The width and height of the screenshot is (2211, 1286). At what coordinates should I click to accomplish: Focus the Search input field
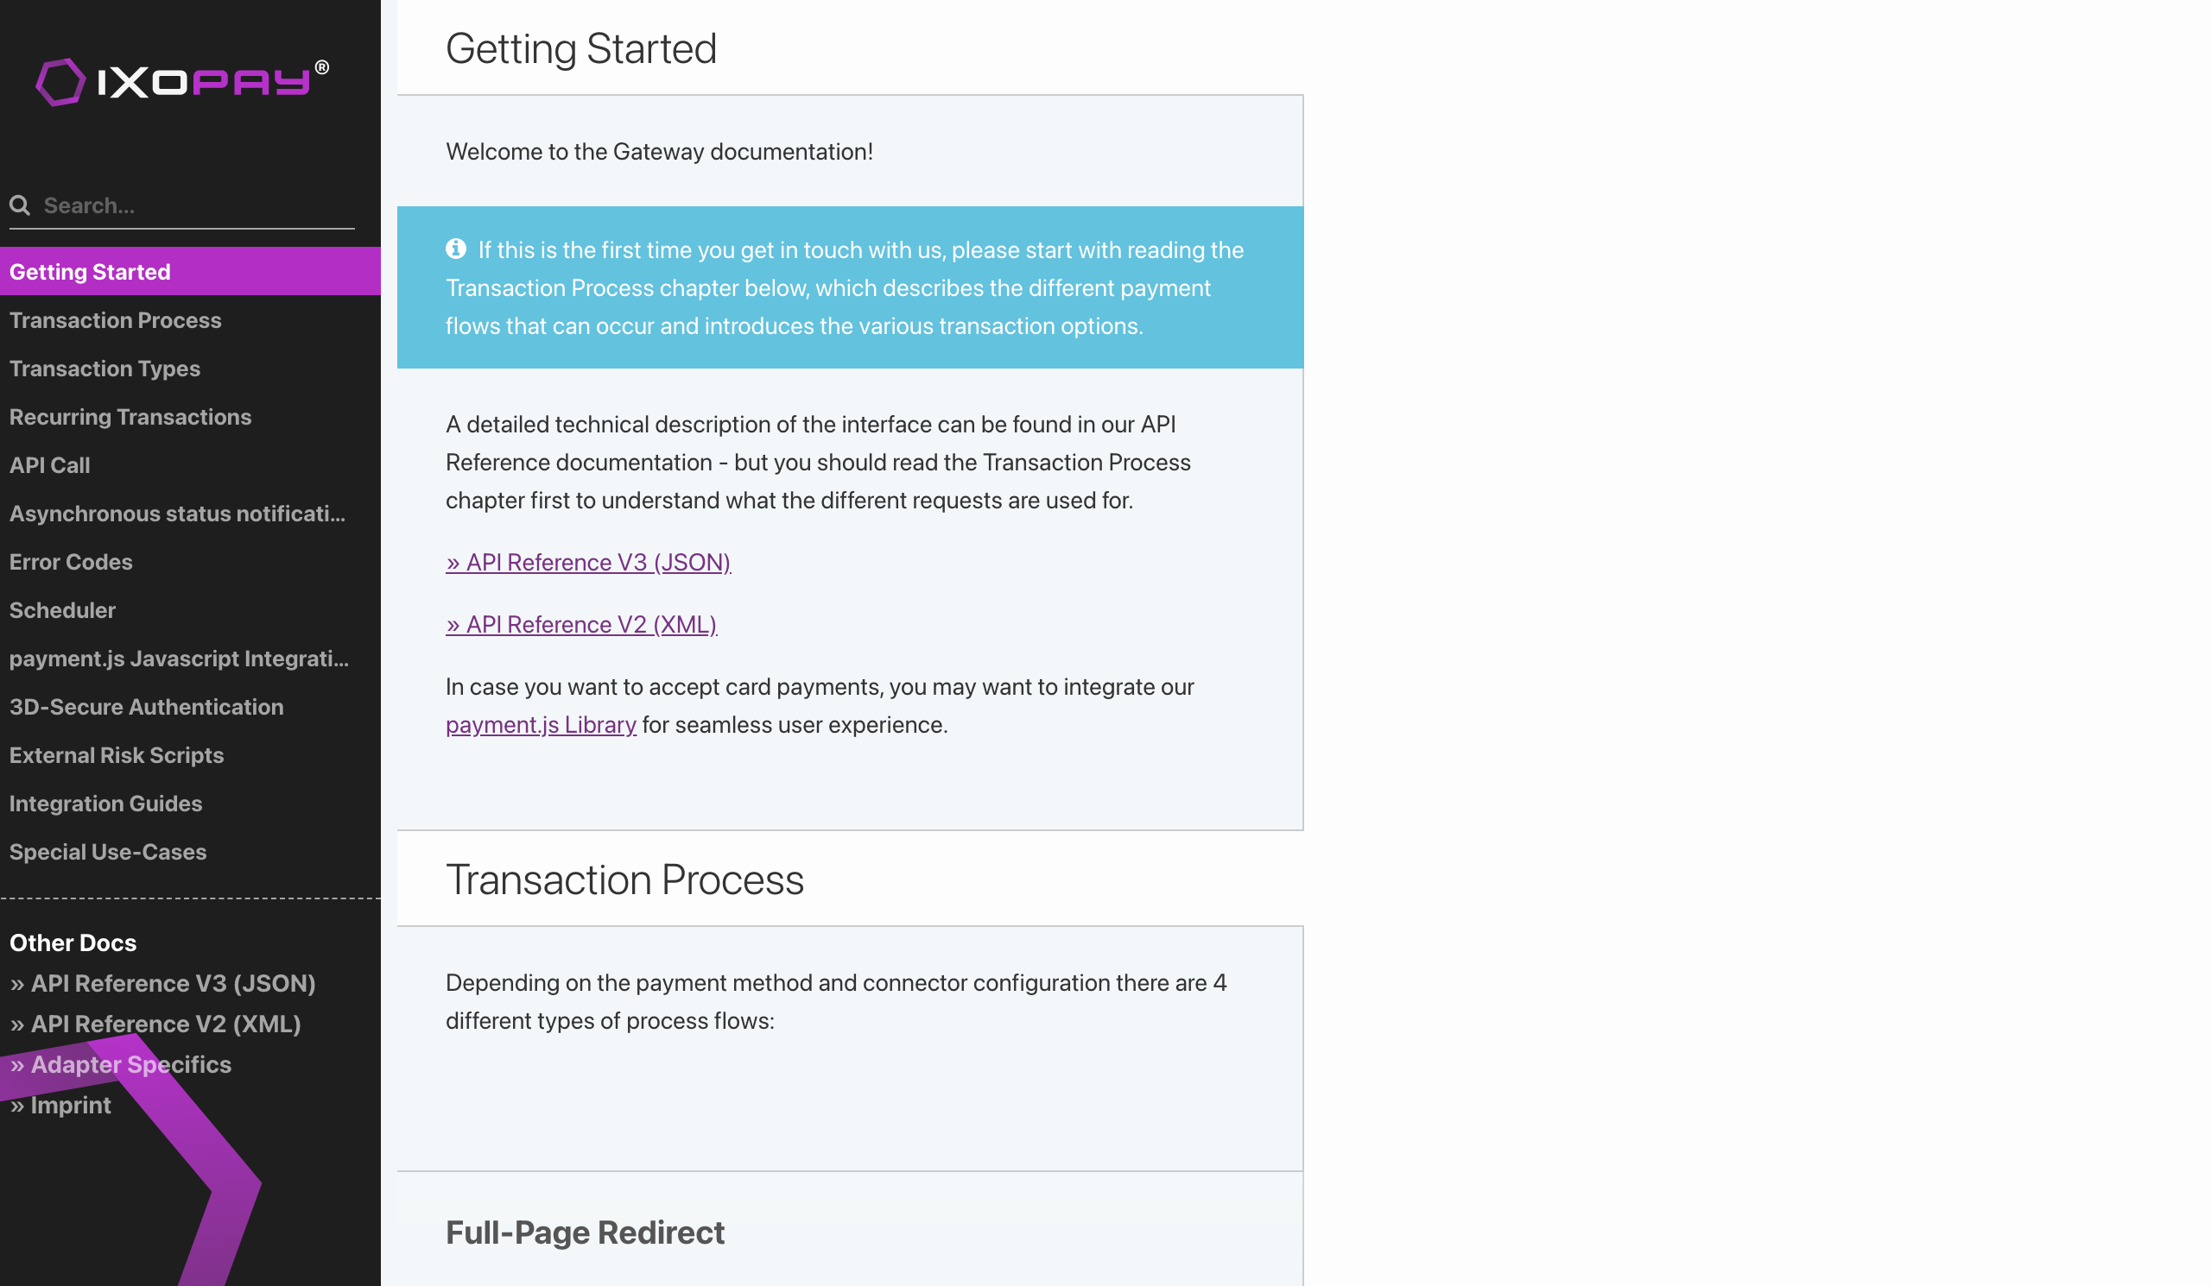[181, 205]
